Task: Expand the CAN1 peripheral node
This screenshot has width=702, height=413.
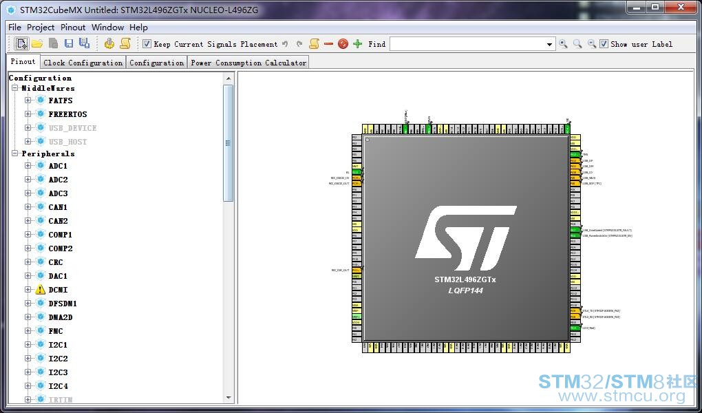Action: click(x=28, y=207)
